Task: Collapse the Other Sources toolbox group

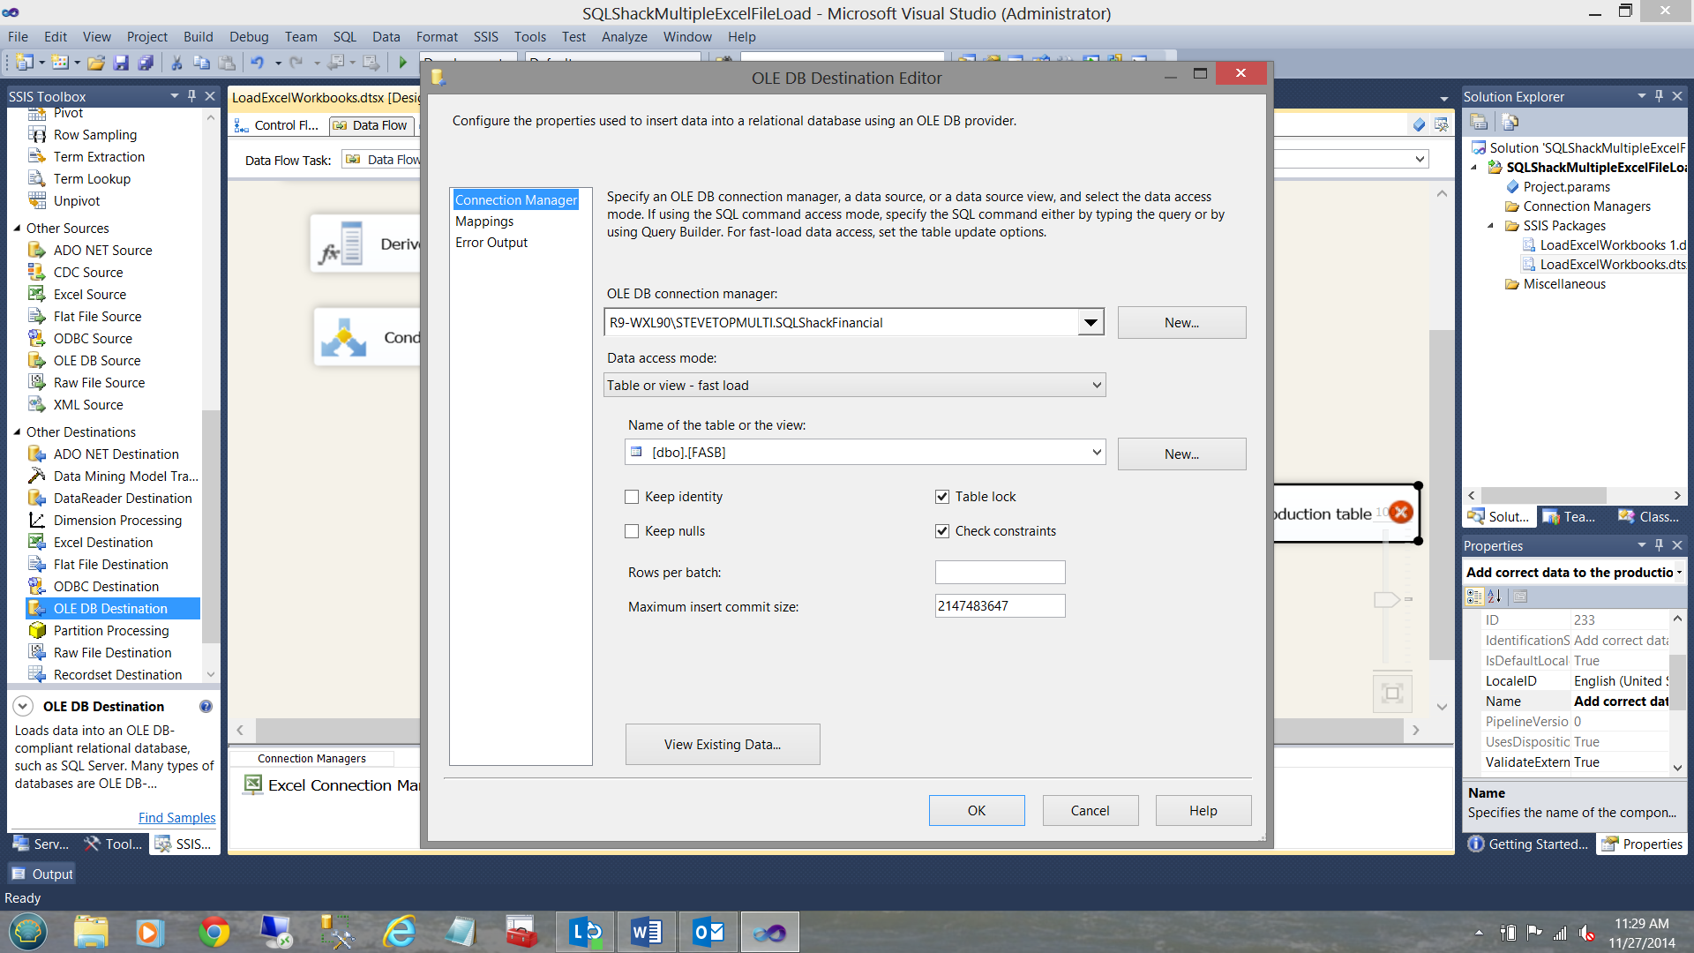Action: (x=17, y=228)
